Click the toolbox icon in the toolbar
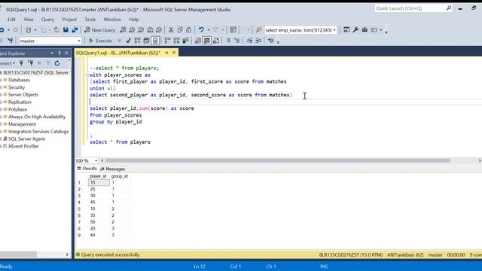The image size is (482, 271). click(365, 30)
